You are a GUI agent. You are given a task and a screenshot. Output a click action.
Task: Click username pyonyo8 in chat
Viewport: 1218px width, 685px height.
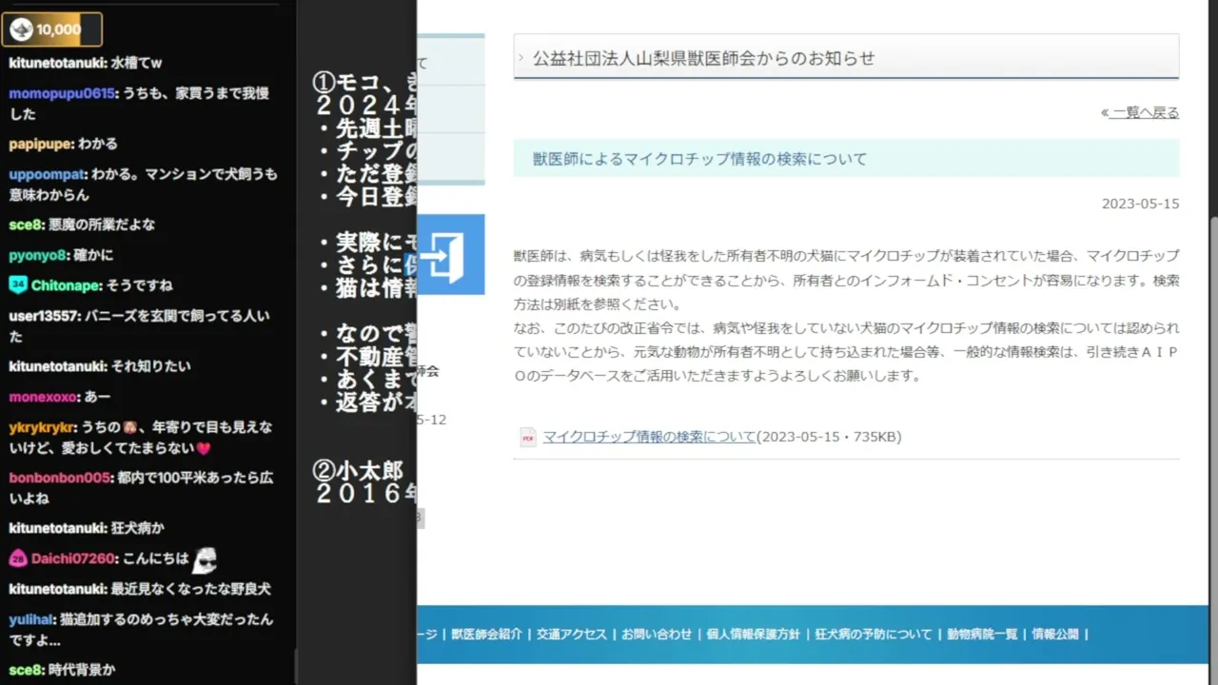(x=38, y=255)
